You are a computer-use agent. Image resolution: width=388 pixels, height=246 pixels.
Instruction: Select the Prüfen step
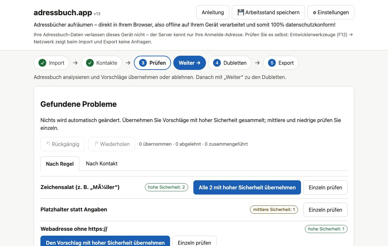click(x=152, y=63)
